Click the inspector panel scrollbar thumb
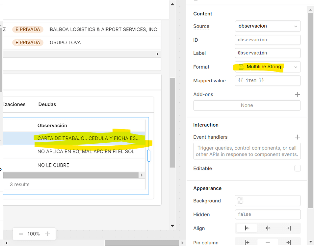The image size is (314, 246). click(311, 111)
